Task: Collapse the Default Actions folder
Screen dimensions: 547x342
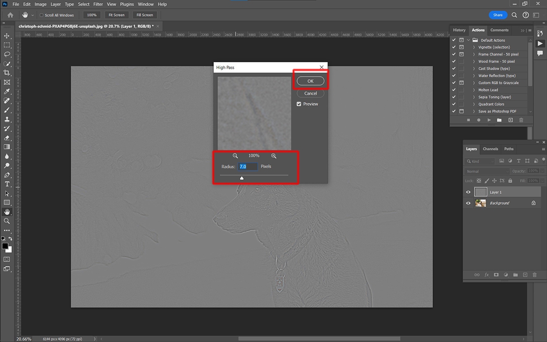Action: 469,40
